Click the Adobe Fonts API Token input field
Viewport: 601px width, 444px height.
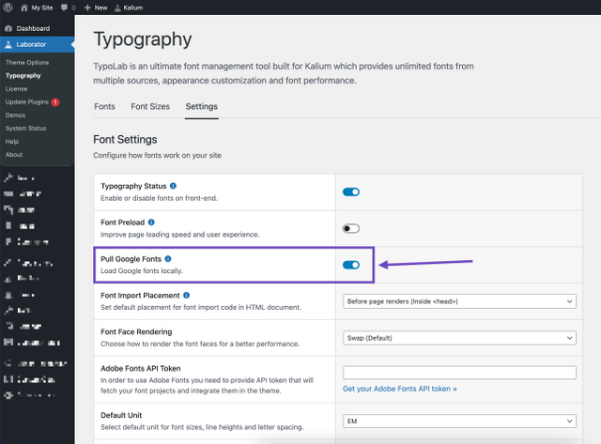[x=459, y=373]
